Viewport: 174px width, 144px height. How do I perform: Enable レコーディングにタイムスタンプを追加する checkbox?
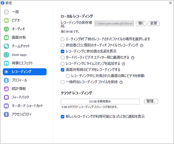point(62,64)
